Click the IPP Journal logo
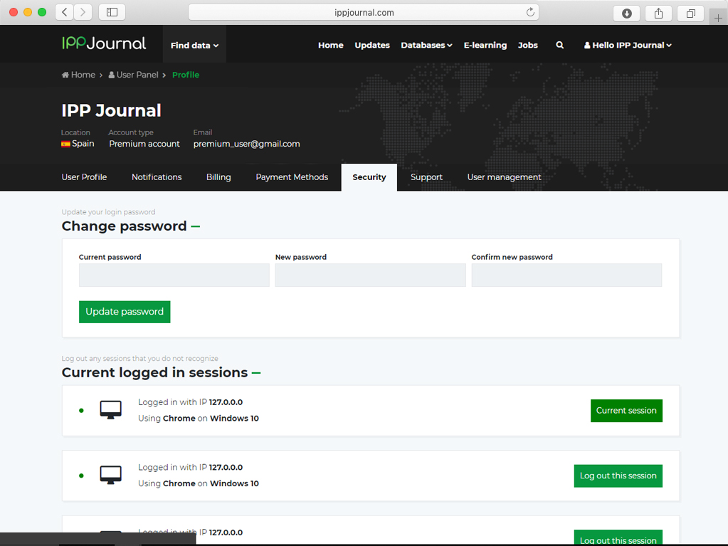Screen dimensions: 728x546 pos(104,43)
